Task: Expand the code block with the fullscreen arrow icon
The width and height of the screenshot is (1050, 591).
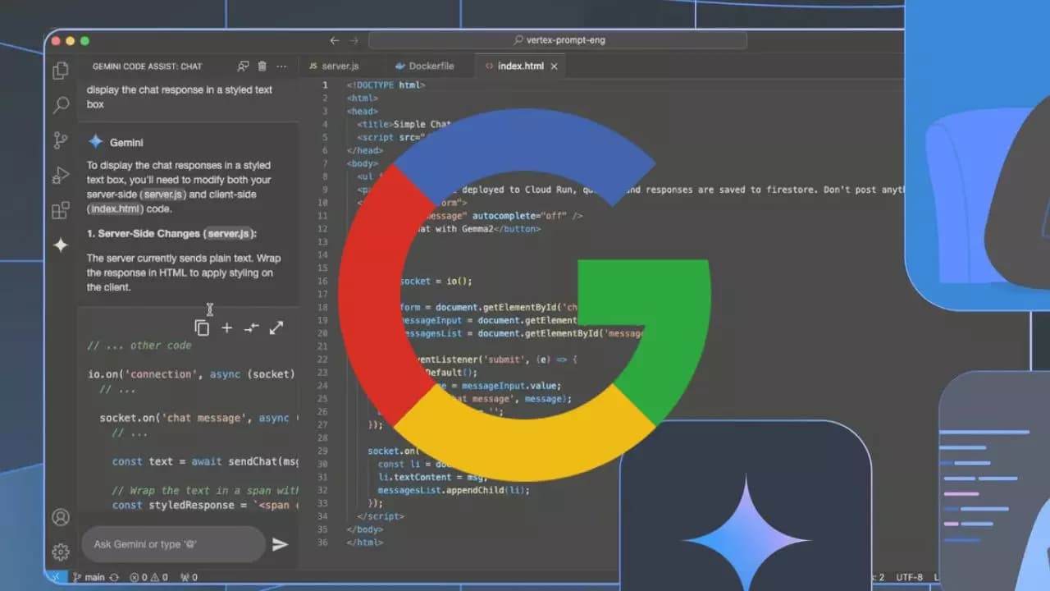Action: (276, 328)
